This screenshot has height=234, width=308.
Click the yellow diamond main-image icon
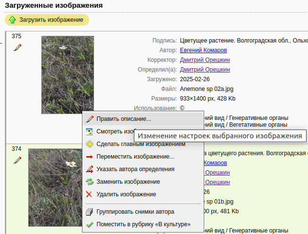[89, 144]
